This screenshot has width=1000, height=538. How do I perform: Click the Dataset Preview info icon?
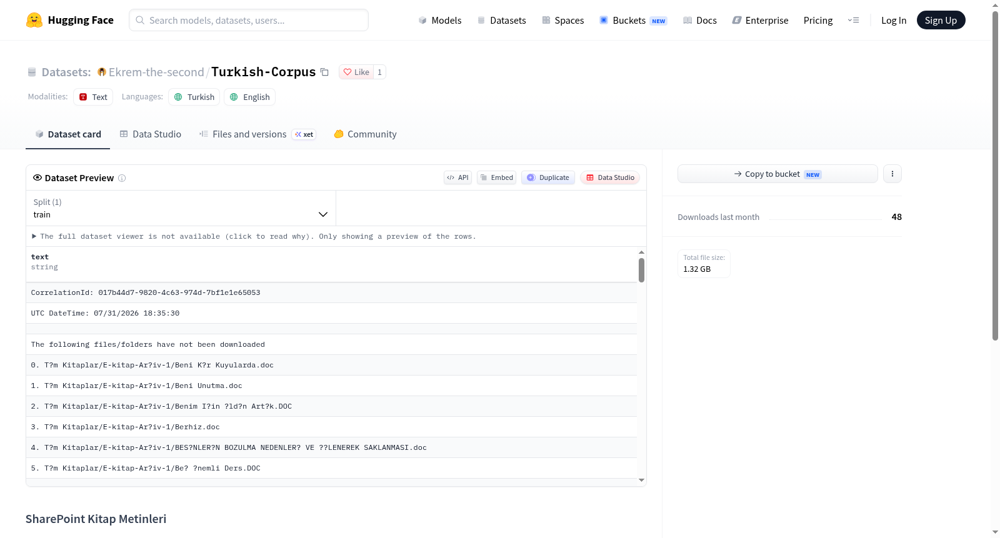[x=122, y=178]
